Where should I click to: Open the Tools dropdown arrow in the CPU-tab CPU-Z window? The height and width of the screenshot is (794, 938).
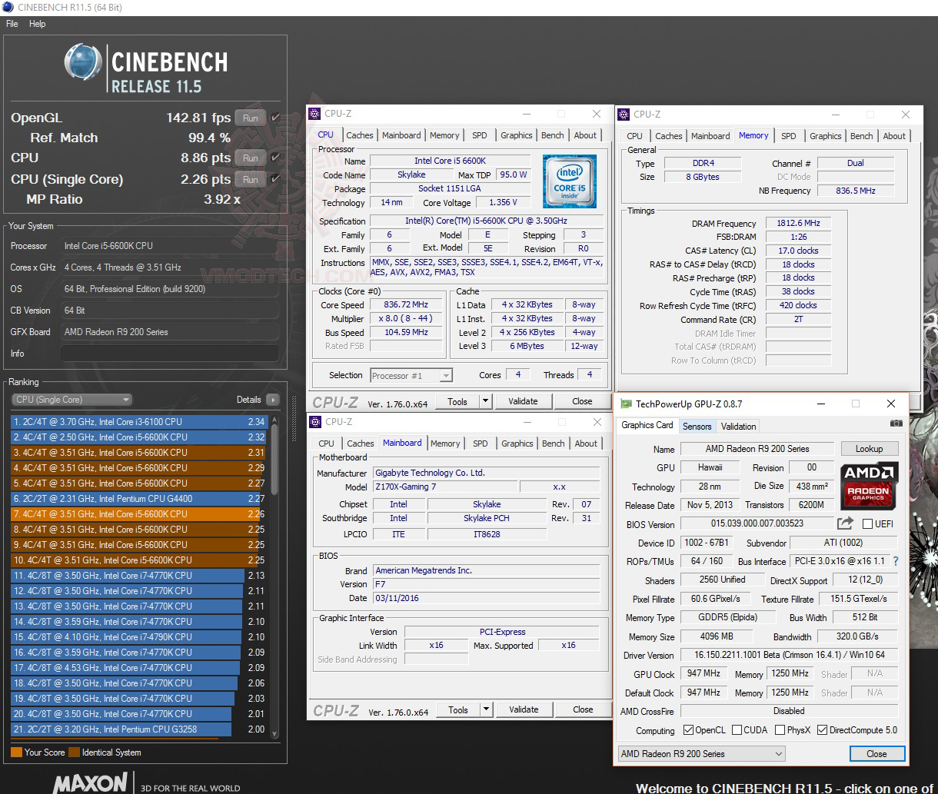[x=485, y=401]
